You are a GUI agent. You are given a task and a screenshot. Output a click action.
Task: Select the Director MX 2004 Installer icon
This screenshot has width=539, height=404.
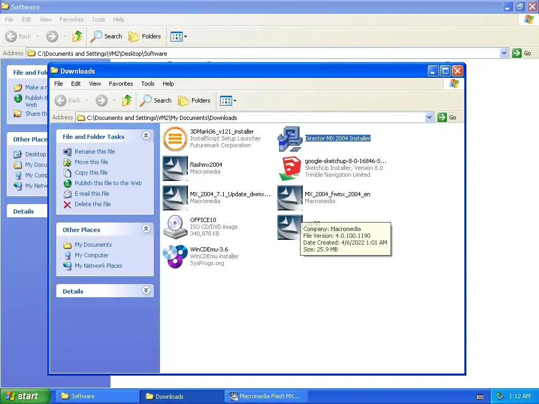tap(290, 139)
